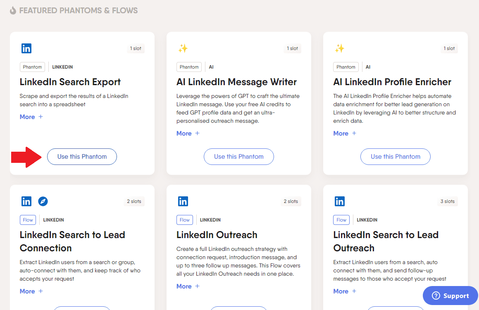The width and height of the screenshot is (479, 310).
Task: Click 1 slot badge on AI LinkedIn Profile Enricher card
Action: pyautogui.click(x=449, y=48)
